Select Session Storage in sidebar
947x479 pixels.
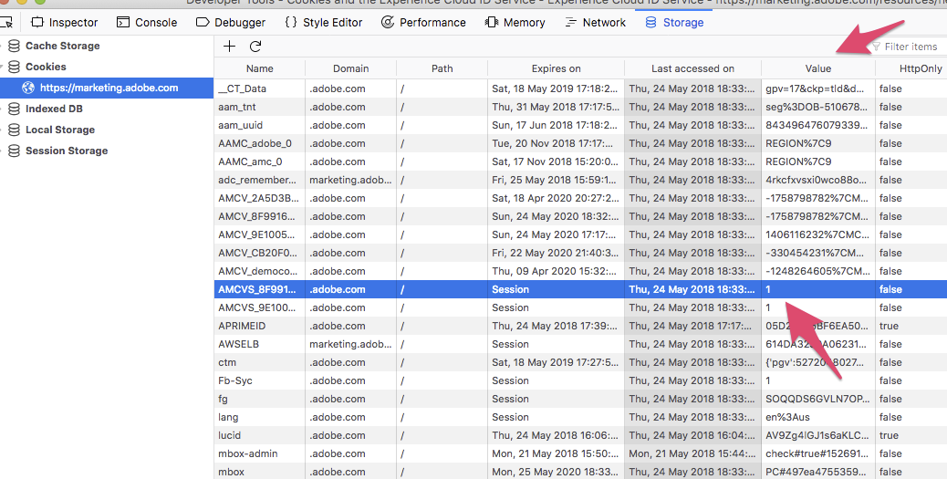point(67,151)
